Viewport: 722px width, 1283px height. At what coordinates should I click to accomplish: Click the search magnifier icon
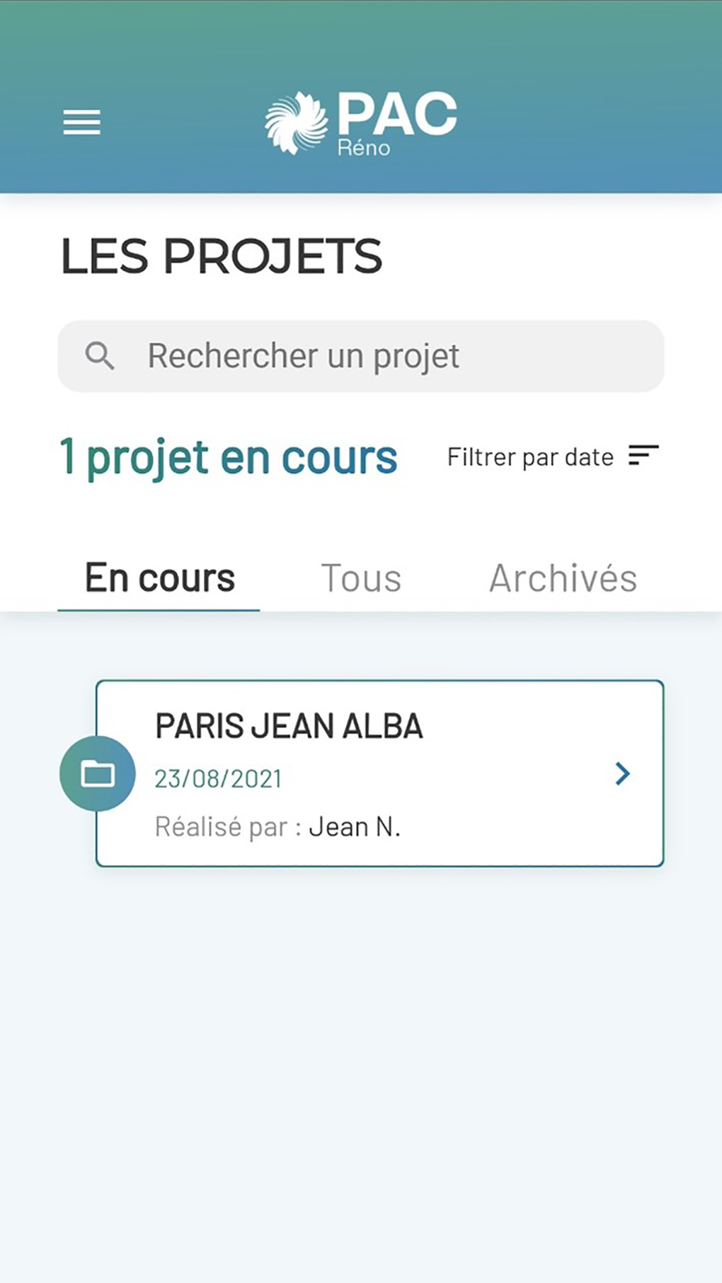(x=100, y=356)
